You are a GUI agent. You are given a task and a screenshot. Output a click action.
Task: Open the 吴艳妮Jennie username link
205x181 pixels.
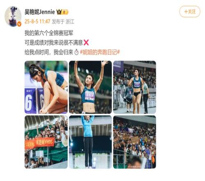40,12
